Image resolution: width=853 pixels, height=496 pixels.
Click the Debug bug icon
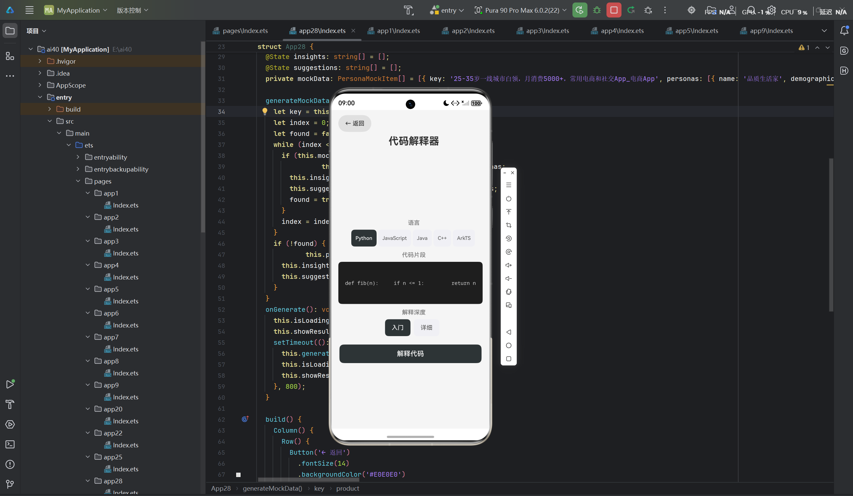click(x=597, y=10)
